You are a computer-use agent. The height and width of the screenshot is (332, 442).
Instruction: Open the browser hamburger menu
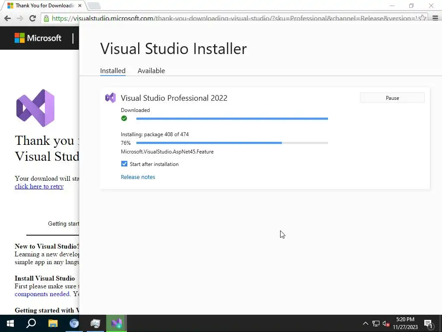coord(435,18)
